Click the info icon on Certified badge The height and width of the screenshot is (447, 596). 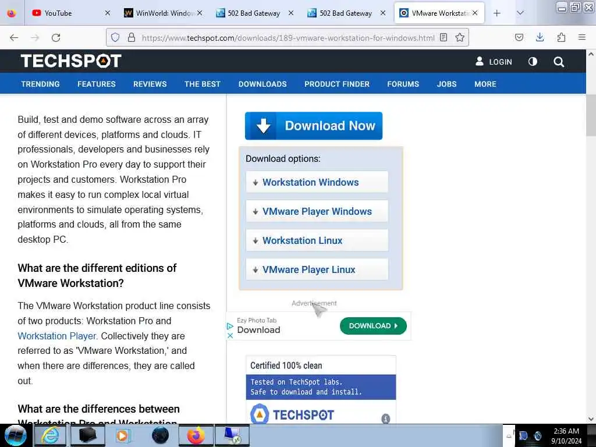tap(385, 418)
